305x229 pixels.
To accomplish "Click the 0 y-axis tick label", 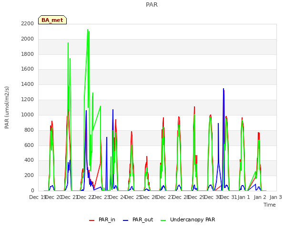I will click(x=32, y=190).
